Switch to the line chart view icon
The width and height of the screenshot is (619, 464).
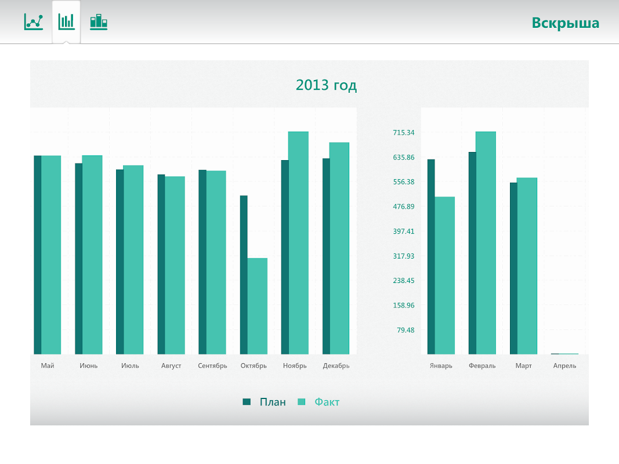pos(34,21)
